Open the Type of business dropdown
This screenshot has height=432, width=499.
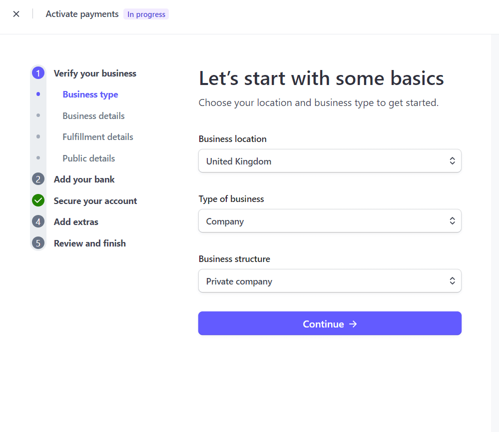coord(330,221)
